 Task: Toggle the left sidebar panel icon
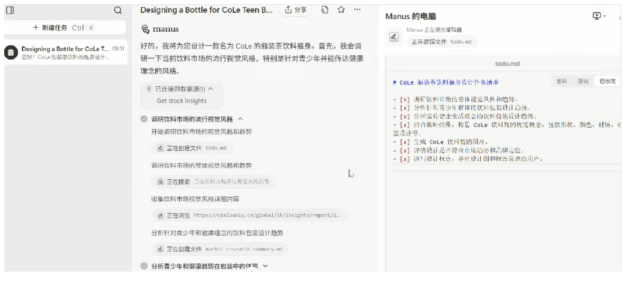9,10
